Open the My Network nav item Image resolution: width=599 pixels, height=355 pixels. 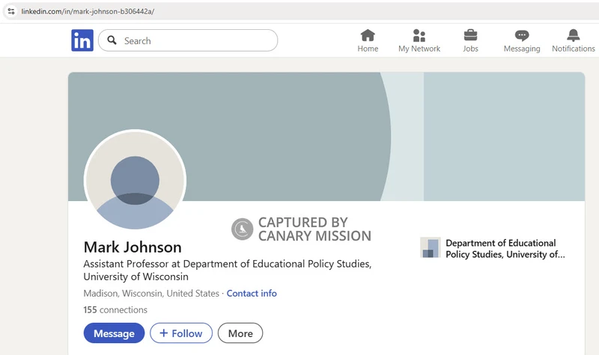tap(419, 41)
